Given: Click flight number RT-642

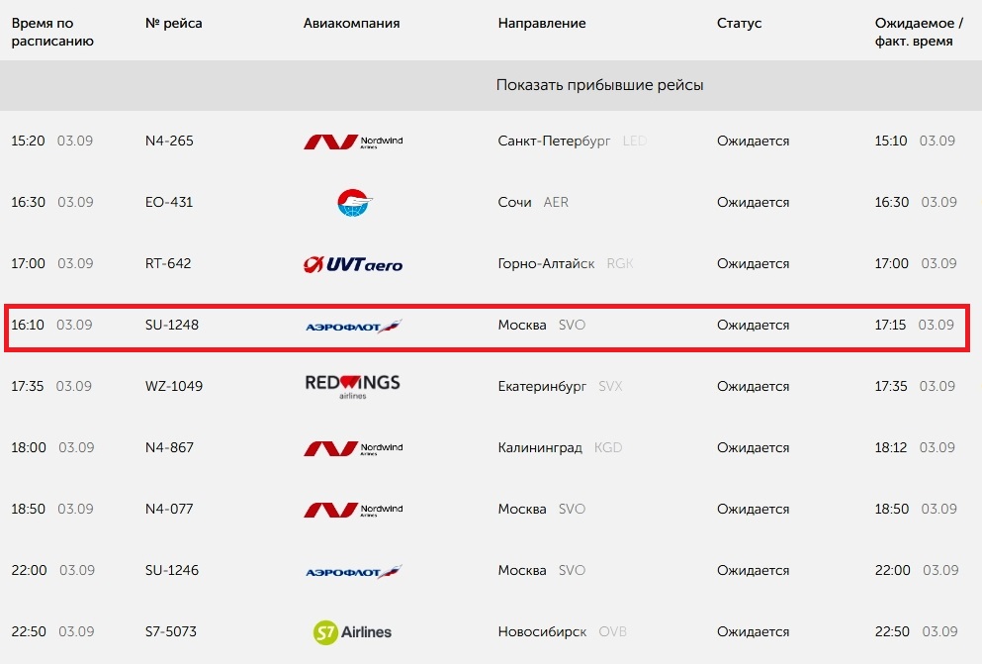Looking at the screenshot, I should [168, 263].
